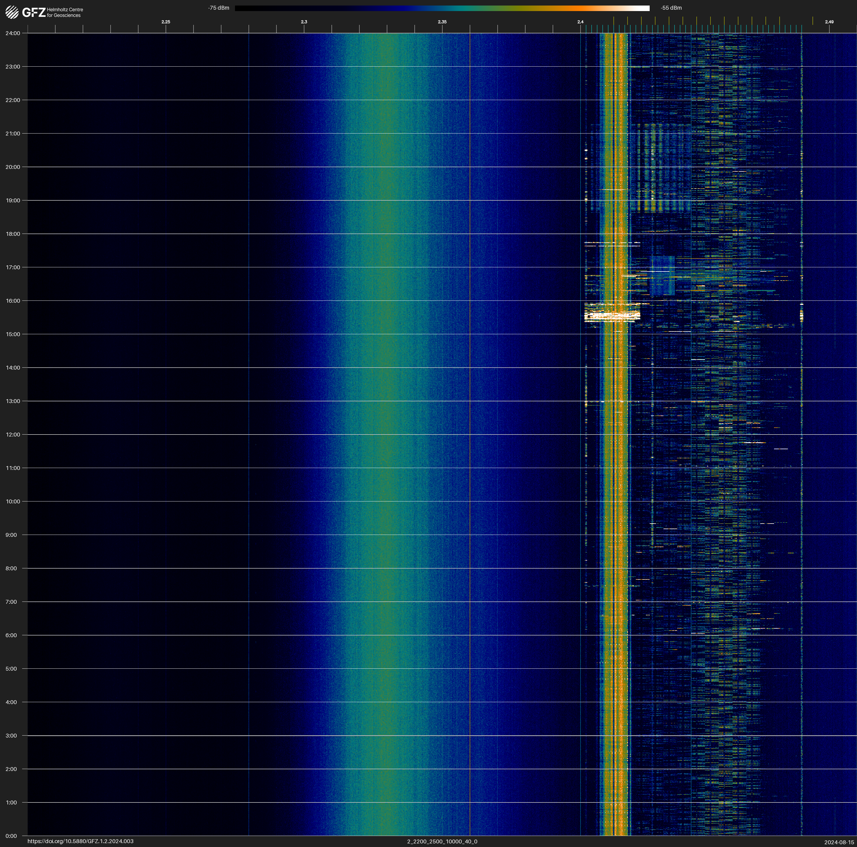The width and height of the screenshot is (857, 847).
Task: Select the 2.25 frequency axis label
Action: tap(165, 22)
